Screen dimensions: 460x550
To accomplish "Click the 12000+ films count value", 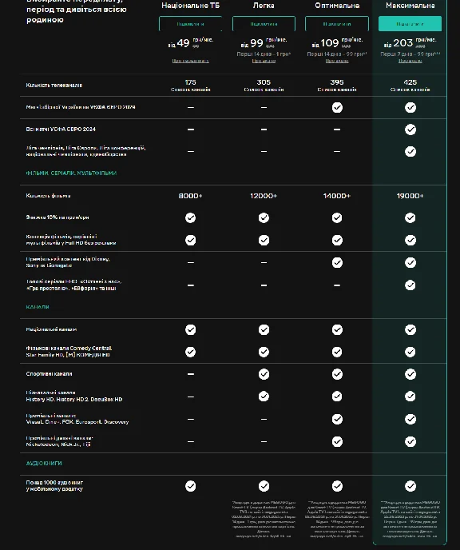I will 264,196.
